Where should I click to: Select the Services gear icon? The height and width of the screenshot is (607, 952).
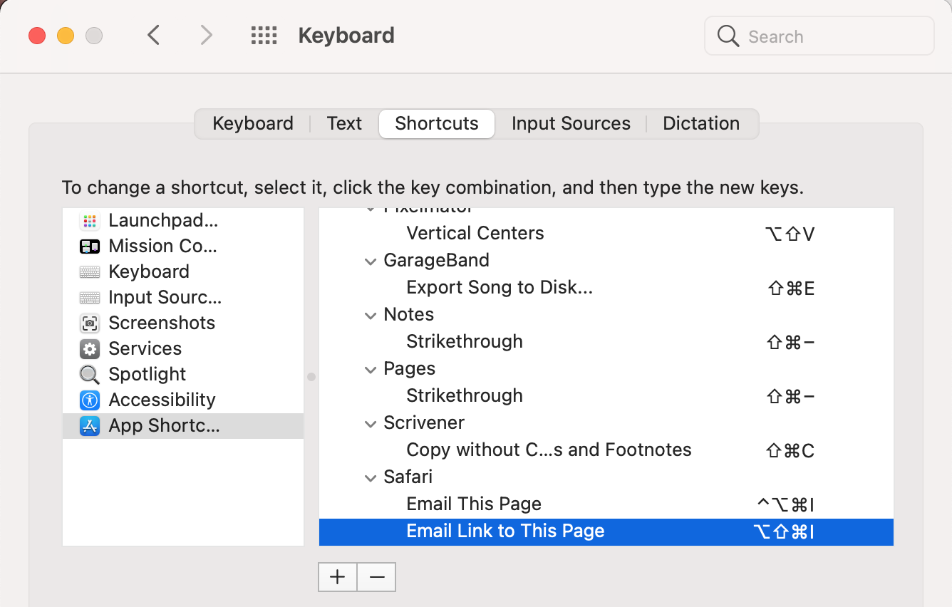[x=90, y=349]
